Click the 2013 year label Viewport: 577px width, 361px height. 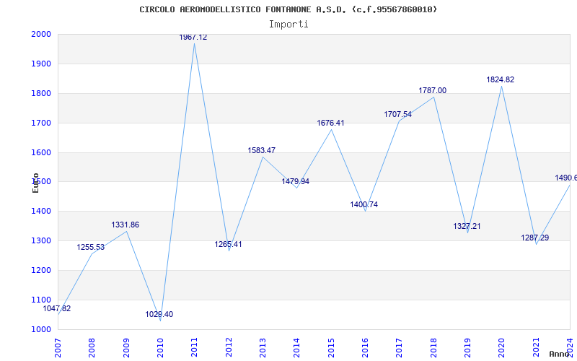(x=263, y=347)
